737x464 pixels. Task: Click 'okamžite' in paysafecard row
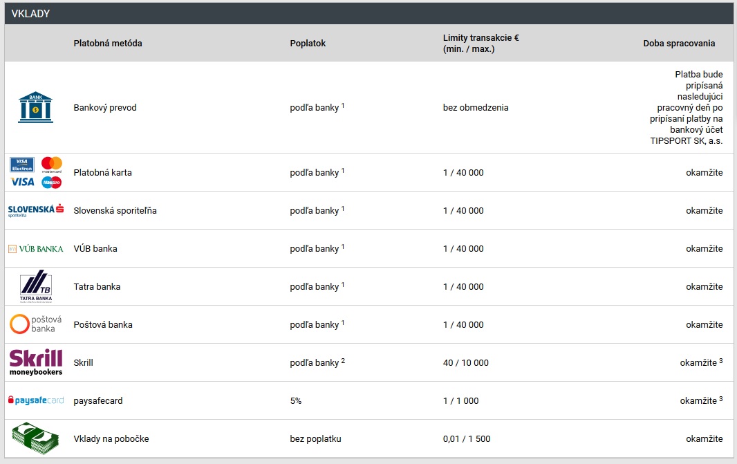(x=701, y=400)
